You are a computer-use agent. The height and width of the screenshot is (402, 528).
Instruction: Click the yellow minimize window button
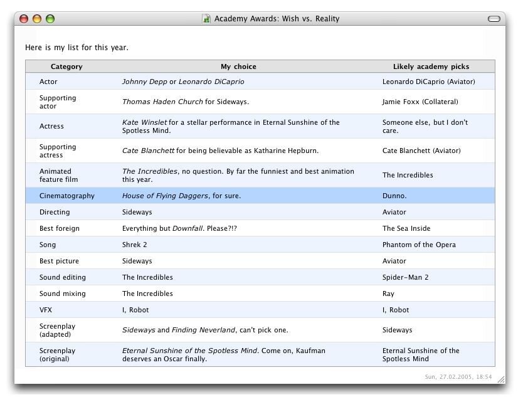point(37,19)
